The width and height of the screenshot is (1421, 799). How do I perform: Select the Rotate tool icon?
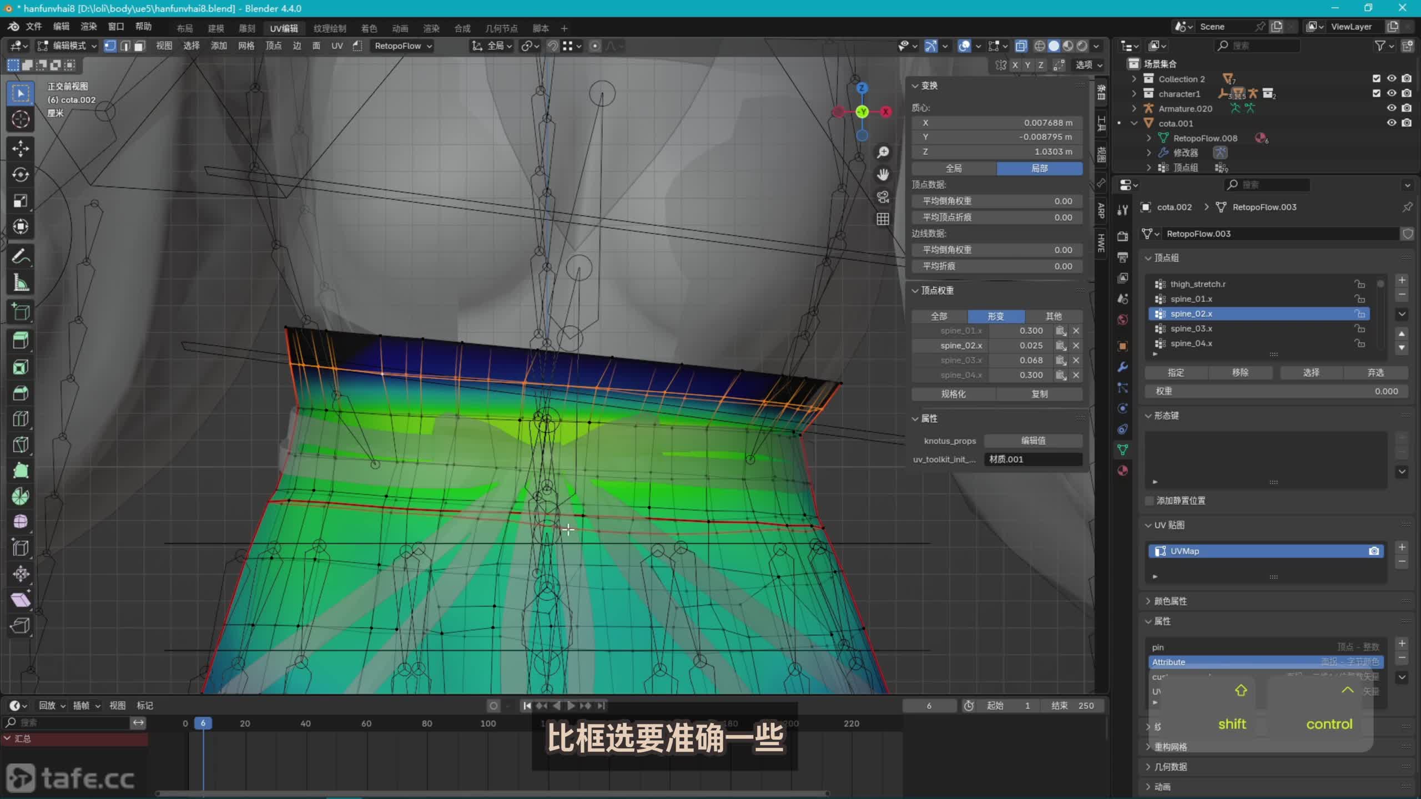pos(21,175)
